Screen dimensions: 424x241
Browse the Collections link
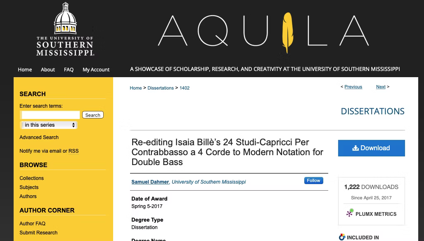[x=31, y=178]
